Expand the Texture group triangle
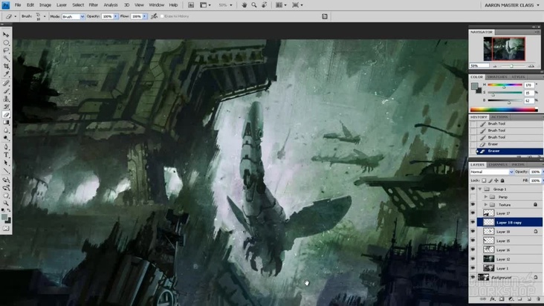The image size is (544, 306). tap(486, 205)
